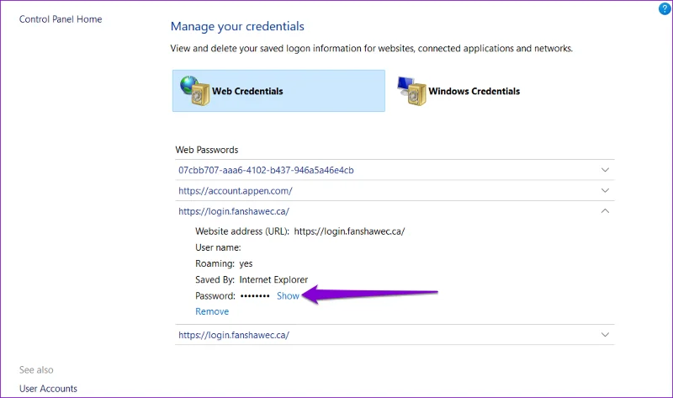Click the Windows Credentials computer vault icon
The height and width of the screenshot is (398, 673).
[x=411, y=91]
